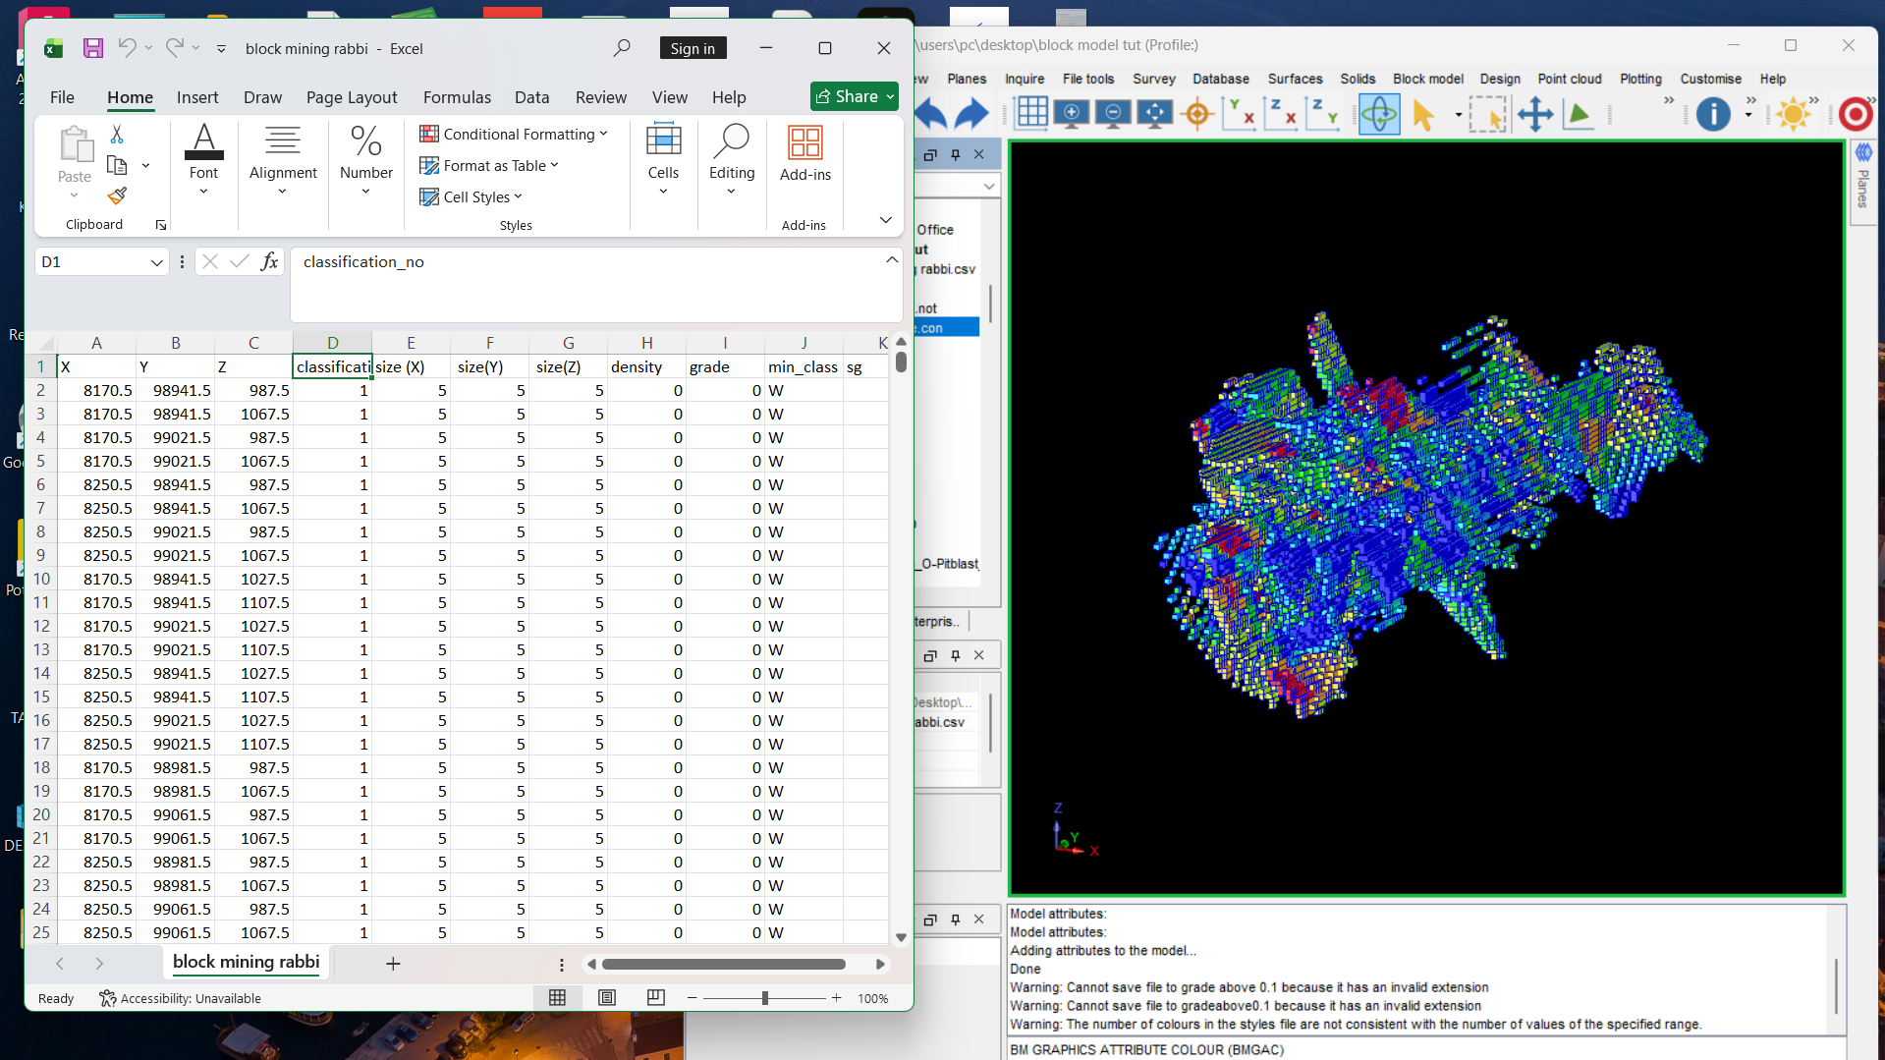The height and width of the screenshot is (1060, 1885).
Task: Click the Save icon in Excel title bar
Action: coord(92,48)
